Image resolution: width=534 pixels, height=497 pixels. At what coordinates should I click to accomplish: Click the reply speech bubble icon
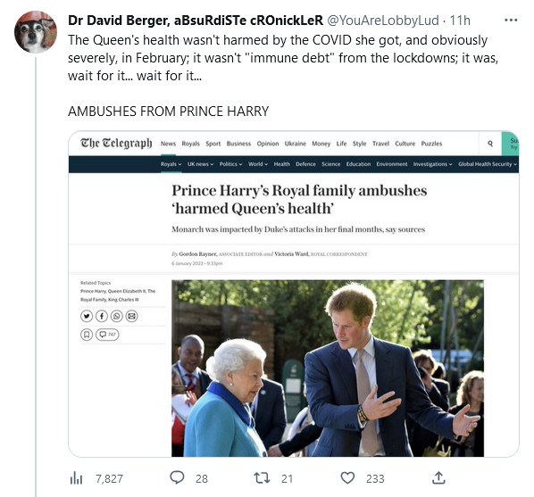point(177,477)
